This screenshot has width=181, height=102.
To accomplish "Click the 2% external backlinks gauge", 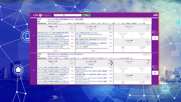I will (72, 28).
